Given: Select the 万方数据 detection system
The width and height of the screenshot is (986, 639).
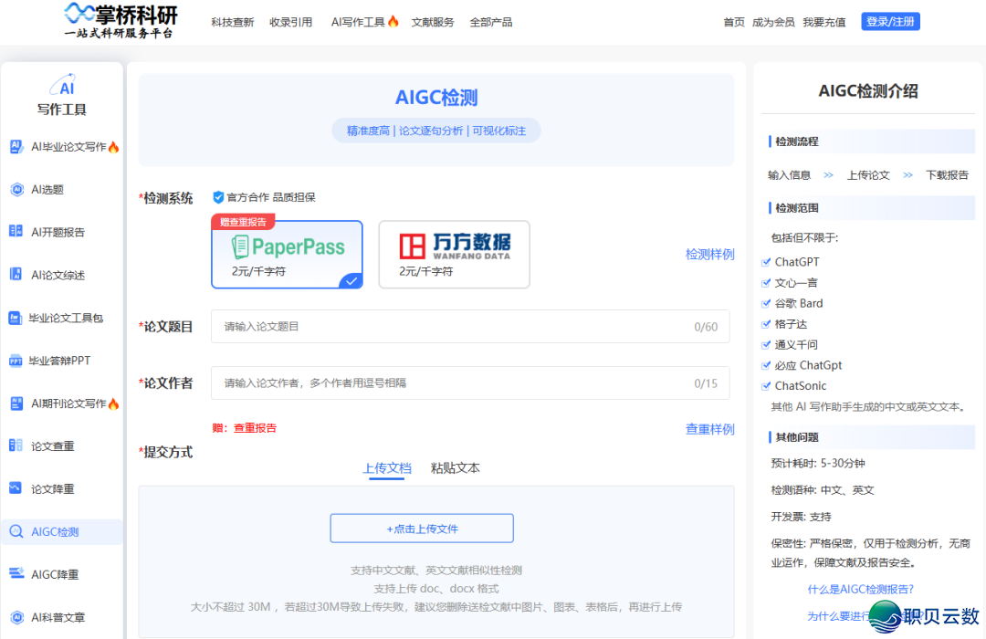Looking at the screenshot, I should pos(454,254).
